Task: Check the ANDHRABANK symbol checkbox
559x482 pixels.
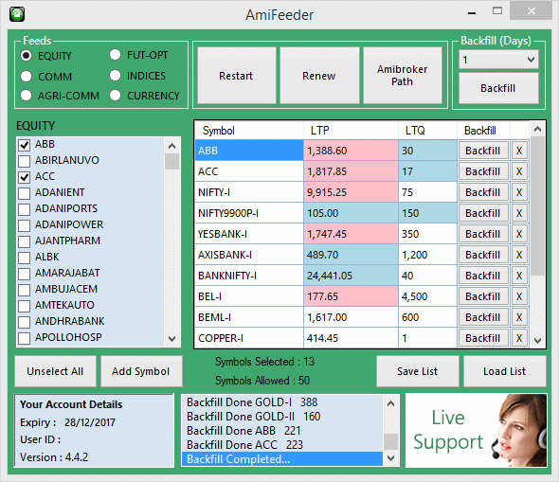Action: (25, 322)
